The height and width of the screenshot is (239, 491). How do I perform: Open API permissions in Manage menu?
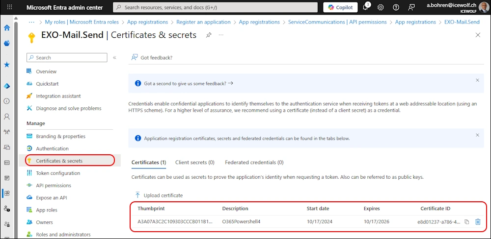pyautogui.click(x=53, y=185)
